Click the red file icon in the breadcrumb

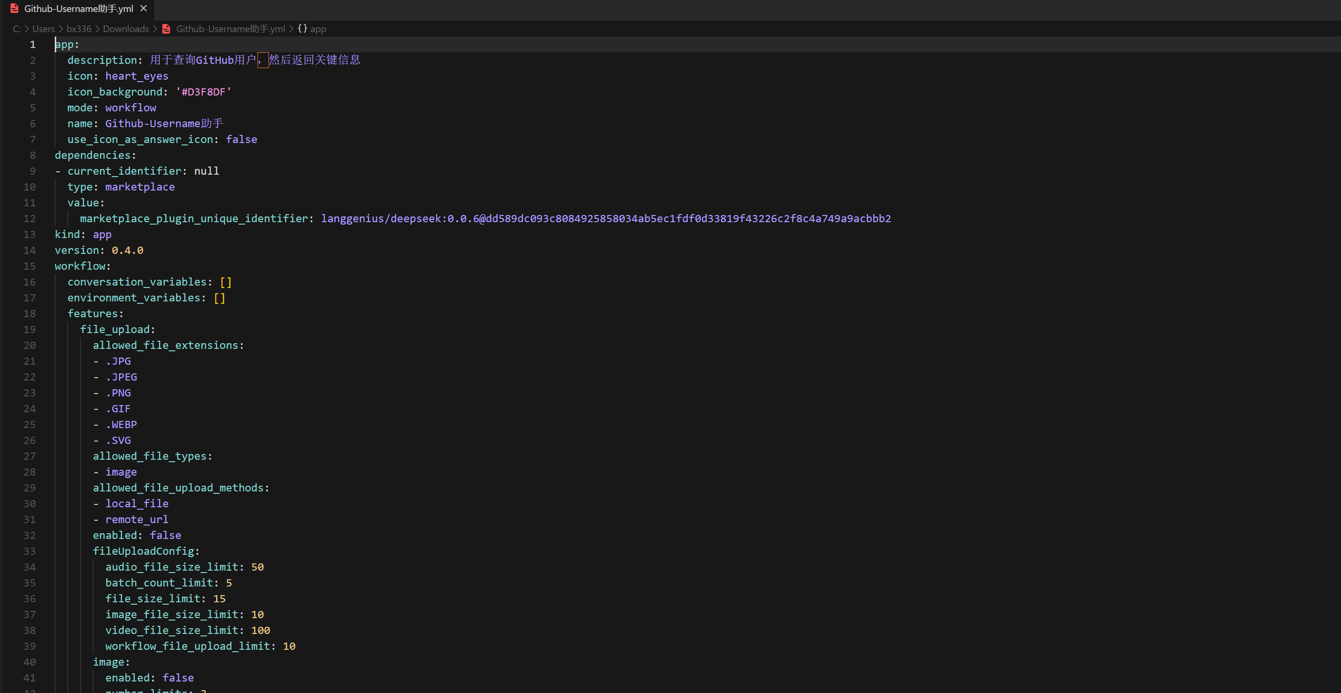coord(167,29)
